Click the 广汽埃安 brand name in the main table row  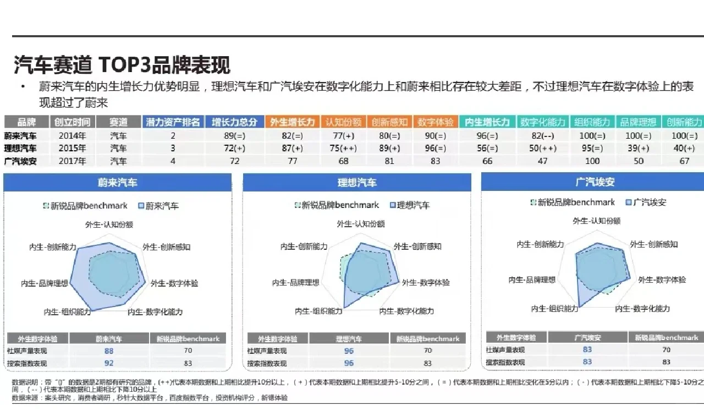point(21,161)
